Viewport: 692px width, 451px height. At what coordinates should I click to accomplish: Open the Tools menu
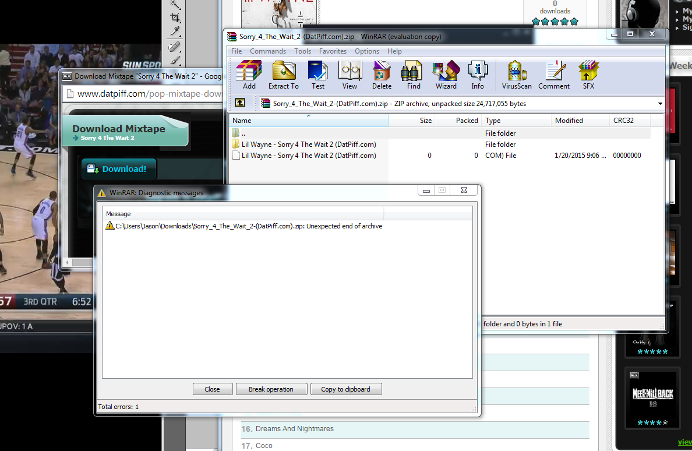coord(302,51)
